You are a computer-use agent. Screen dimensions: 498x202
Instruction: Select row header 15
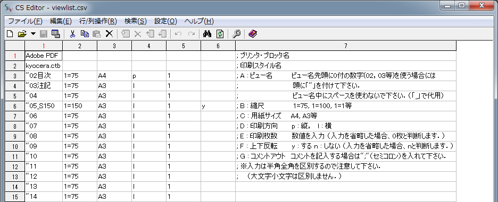coord(15,197)
